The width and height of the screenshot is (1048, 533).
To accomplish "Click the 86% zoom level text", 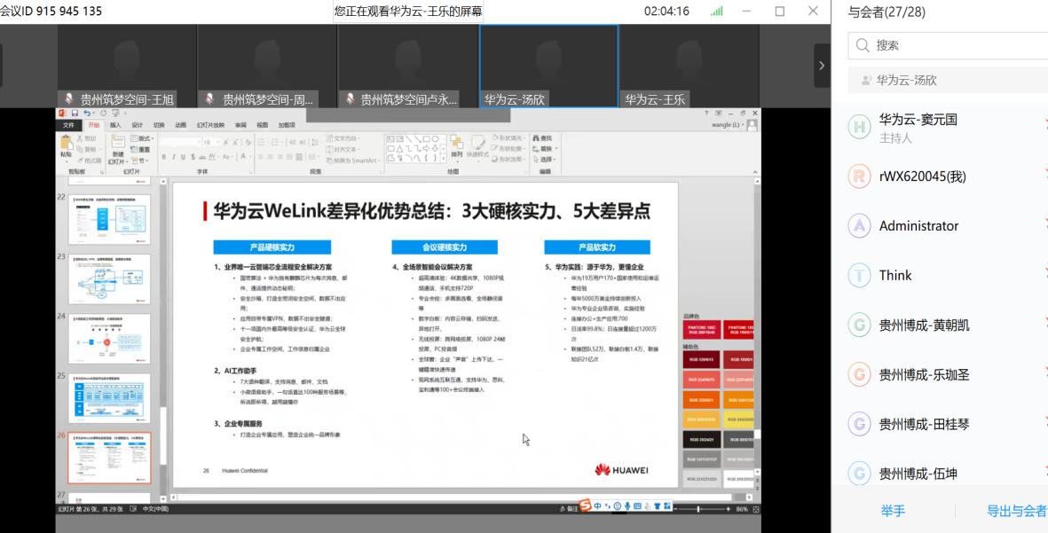I will (742, 509).
